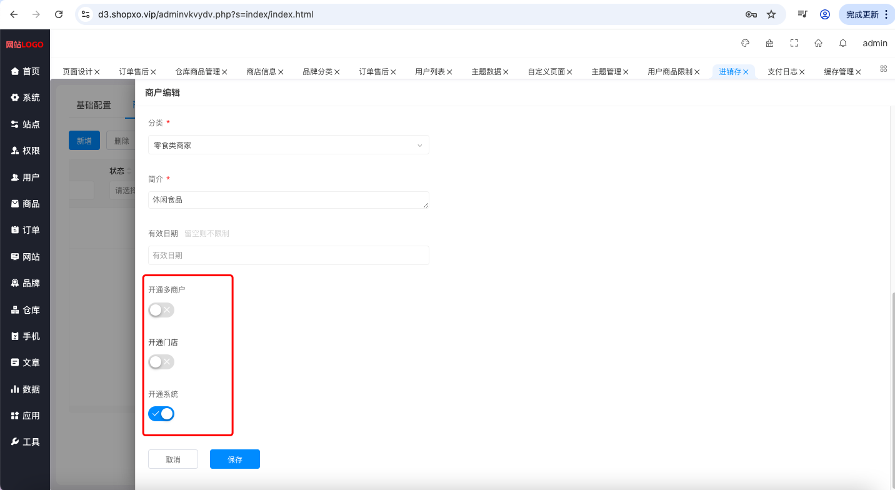Open the 首页 home sidebar item

[x=25, y=71]
